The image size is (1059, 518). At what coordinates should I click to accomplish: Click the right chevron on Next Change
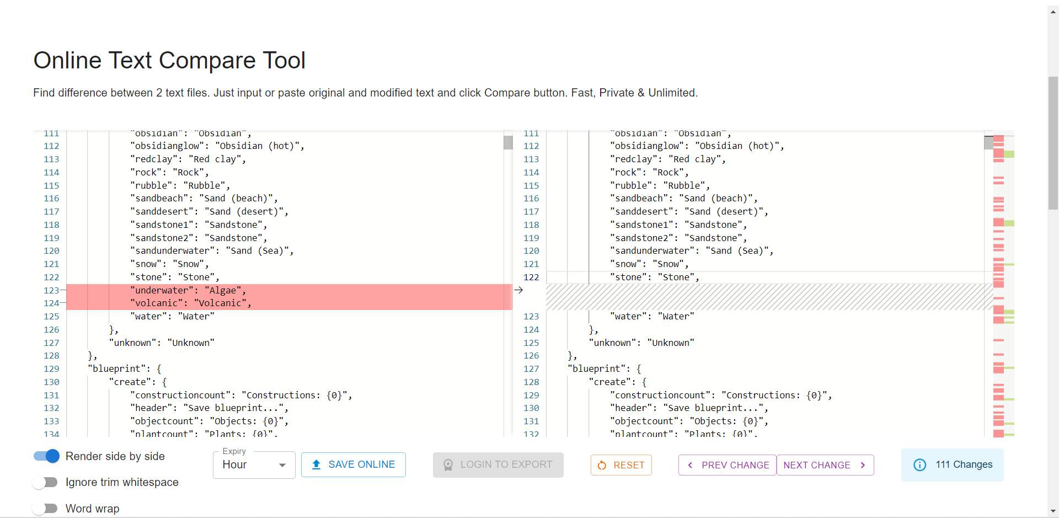pyautogui.click(x=863, y=465)
